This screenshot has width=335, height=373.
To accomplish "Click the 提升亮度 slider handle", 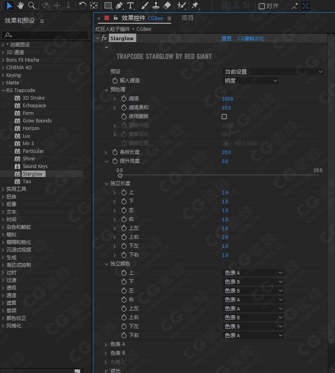I will pyautogui.click(x=120, y=176).
